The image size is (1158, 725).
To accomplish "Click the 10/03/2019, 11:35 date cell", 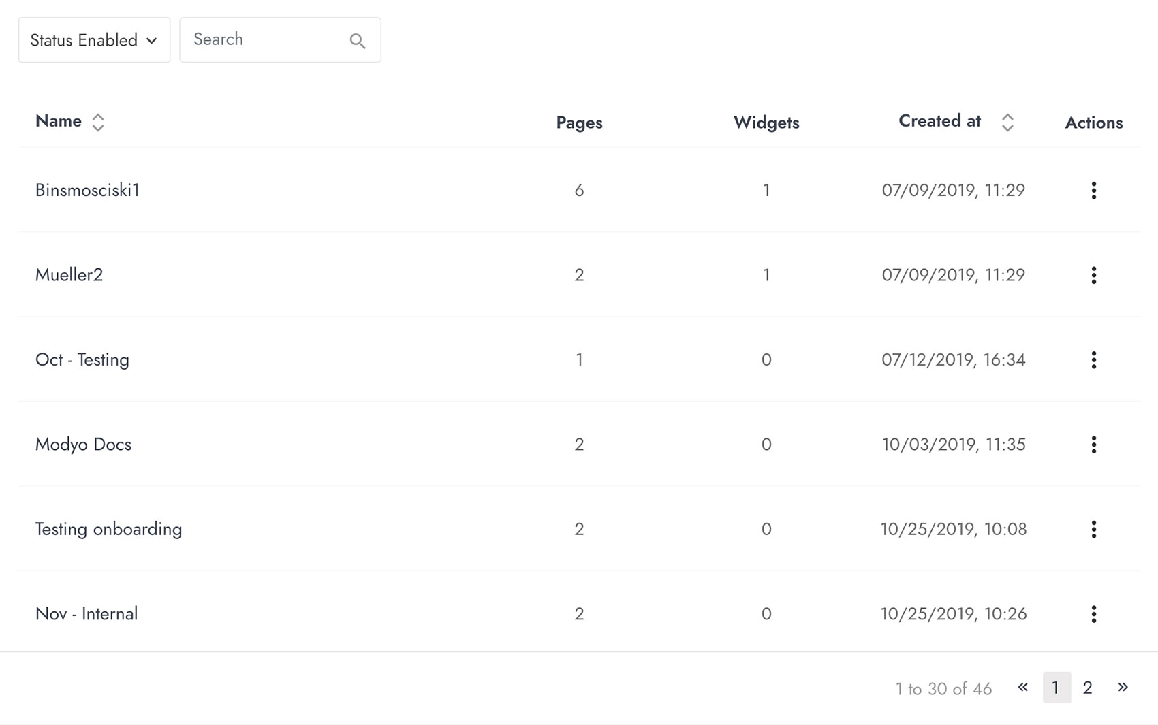I will point(954,445).
